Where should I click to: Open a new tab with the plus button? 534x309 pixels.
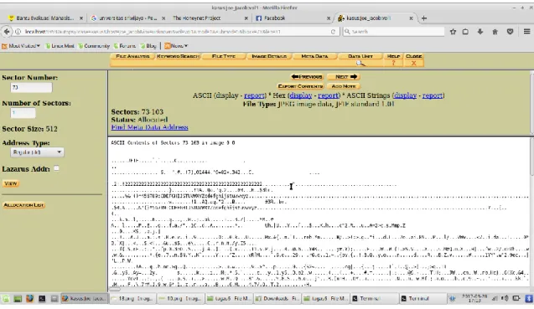tap(424, 18)
